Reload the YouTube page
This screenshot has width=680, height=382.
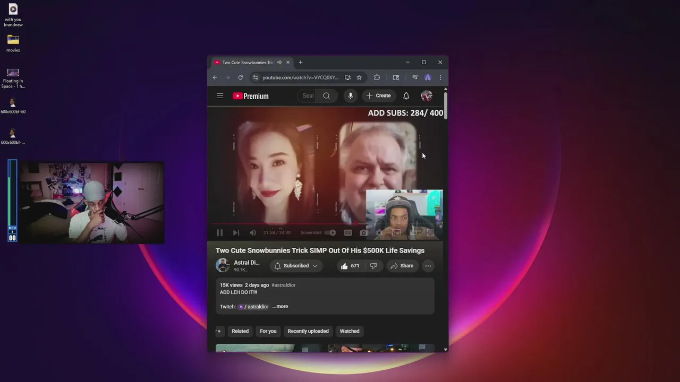(x=240, y=77)
